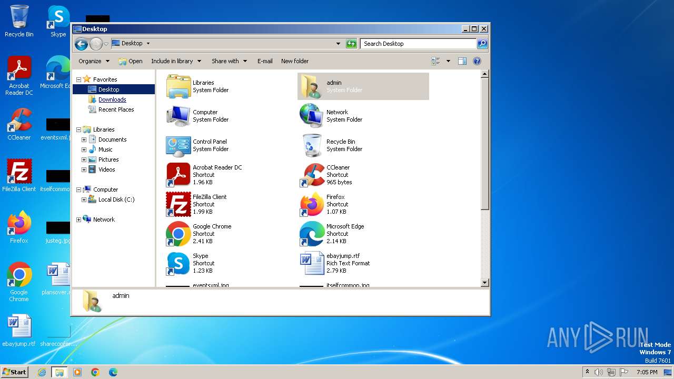
Task: Select the Libraries system folder icon
Action: tap(179, 86)
